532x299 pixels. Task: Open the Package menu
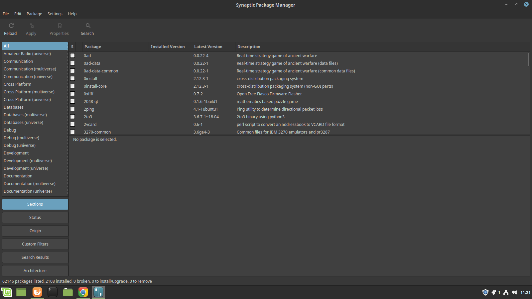point(34,14)
